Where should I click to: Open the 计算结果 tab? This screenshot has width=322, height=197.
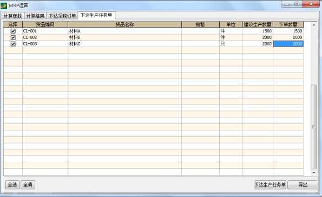tap(35, 16)
